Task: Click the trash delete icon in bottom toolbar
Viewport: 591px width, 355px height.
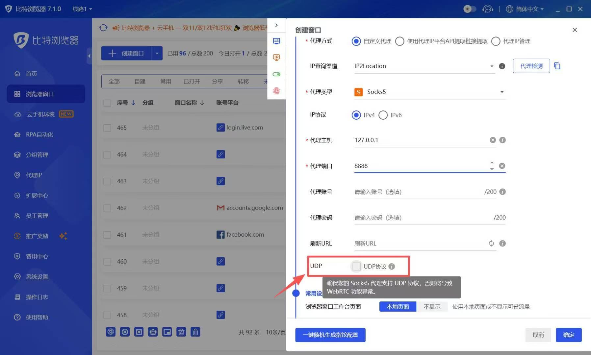Action: pos(195,332)
